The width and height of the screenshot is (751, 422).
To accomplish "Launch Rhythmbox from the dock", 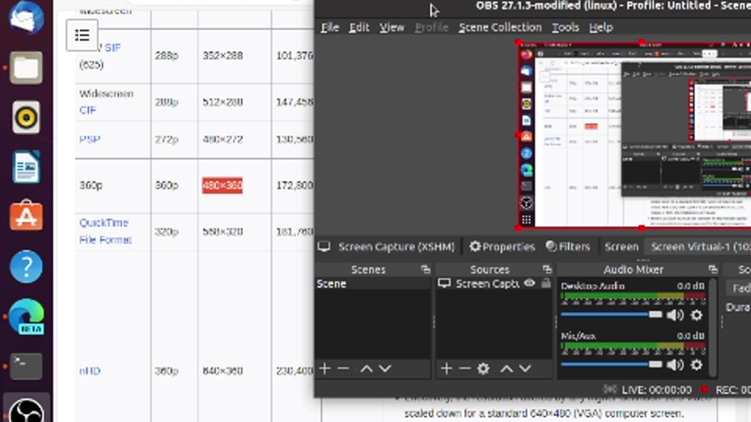I will point(26,117).
